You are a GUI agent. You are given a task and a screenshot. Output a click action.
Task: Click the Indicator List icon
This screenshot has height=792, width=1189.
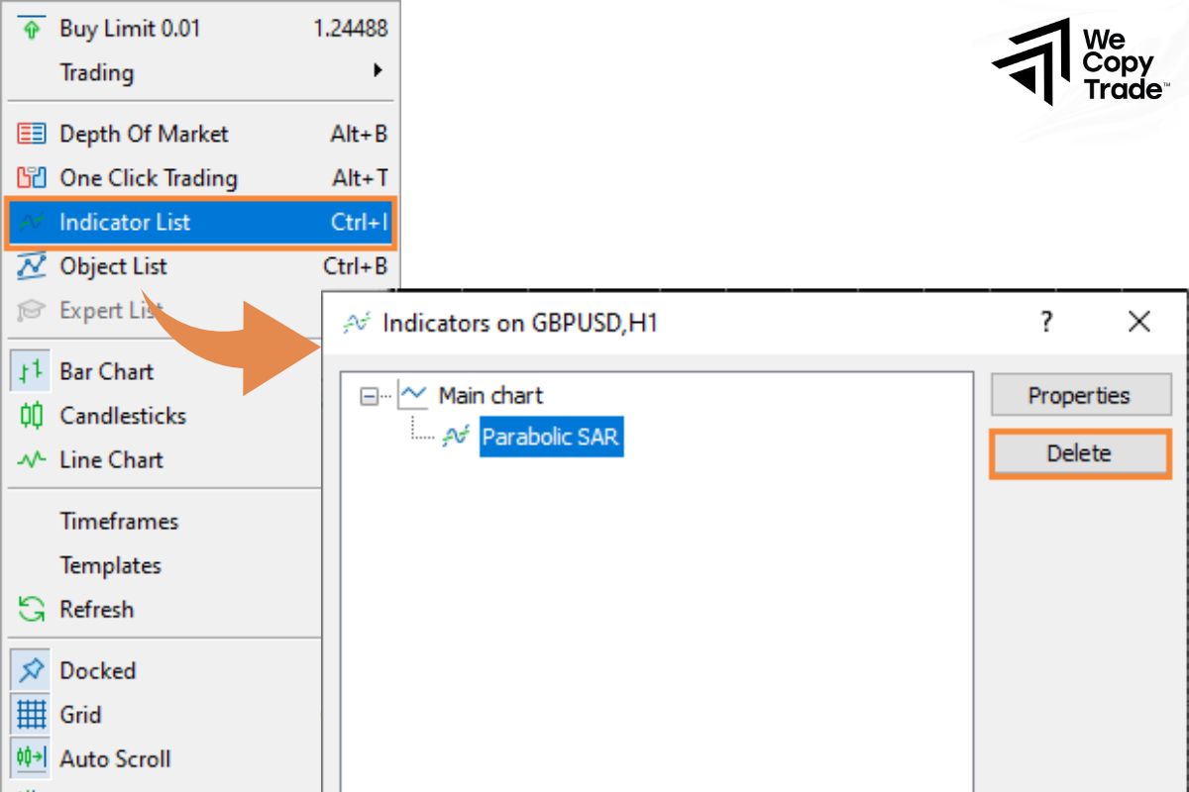[30, 222]
